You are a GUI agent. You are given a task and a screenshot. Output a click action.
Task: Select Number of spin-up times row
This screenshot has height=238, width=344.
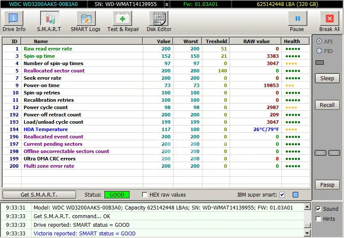(156, 63)
